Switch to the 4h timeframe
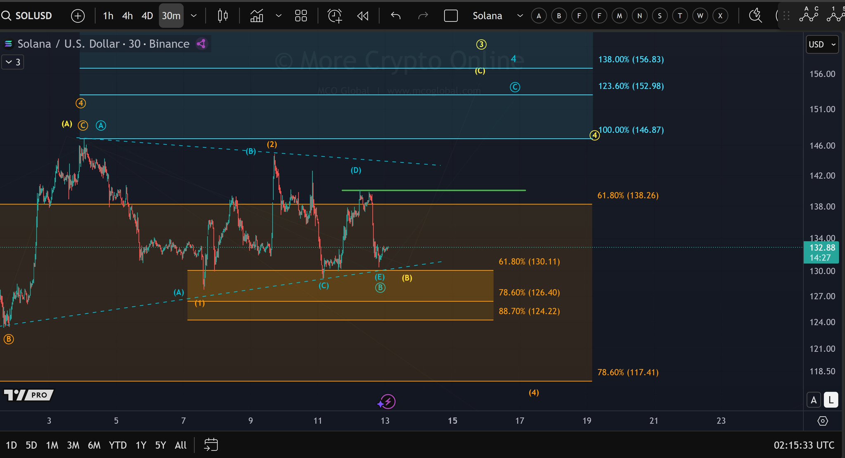The width and height of the screenshot is (845, 458). 127,16
